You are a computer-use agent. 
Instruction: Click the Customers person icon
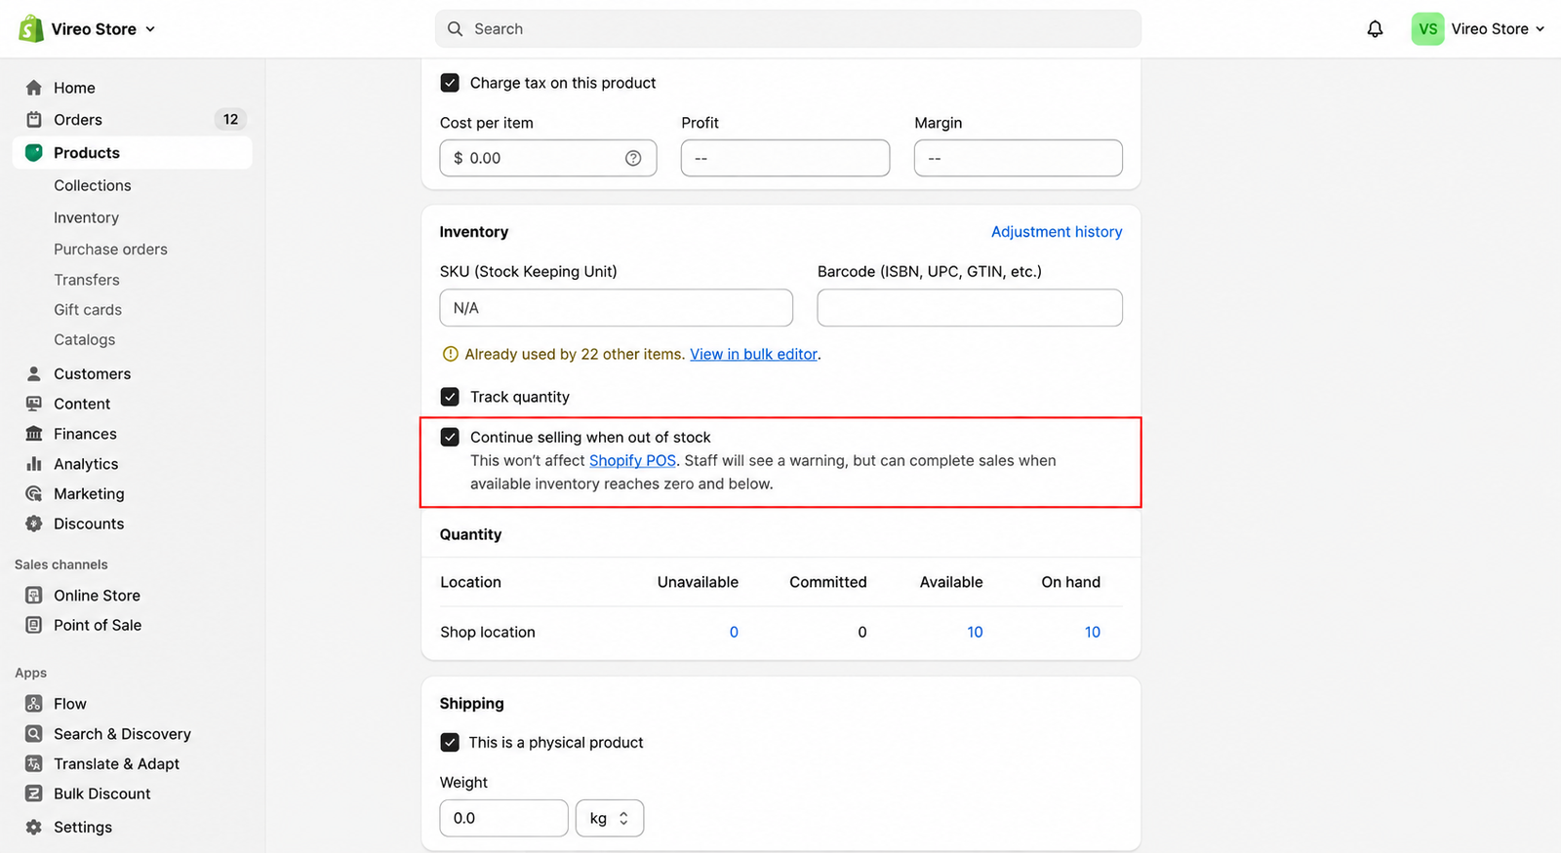[34, 374]
